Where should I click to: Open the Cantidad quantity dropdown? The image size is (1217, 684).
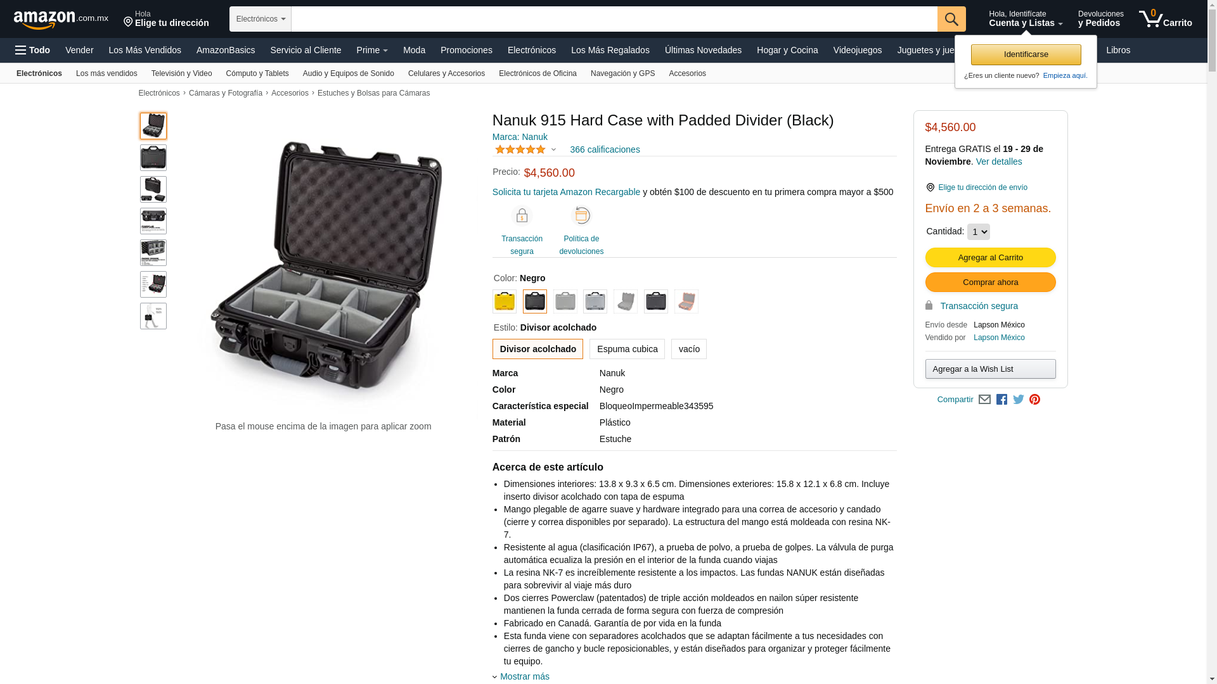pos(978,232)
